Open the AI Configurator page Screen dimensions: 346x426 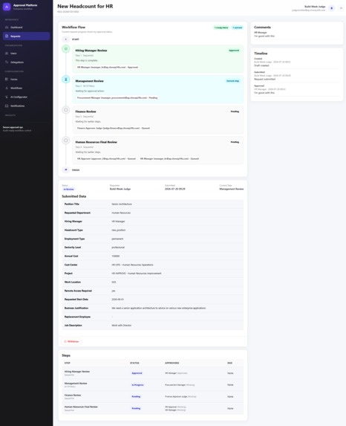[x=26, y=97]
